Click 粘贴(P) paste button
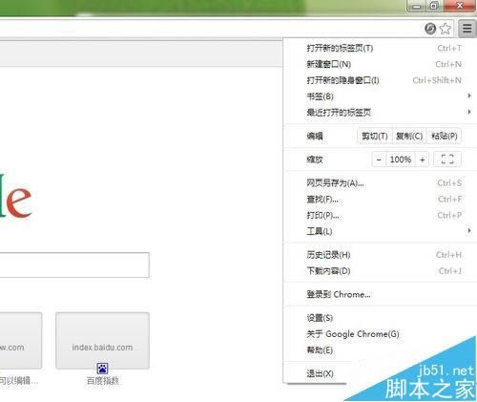This screenshot has width=477, height=402. 444,137
